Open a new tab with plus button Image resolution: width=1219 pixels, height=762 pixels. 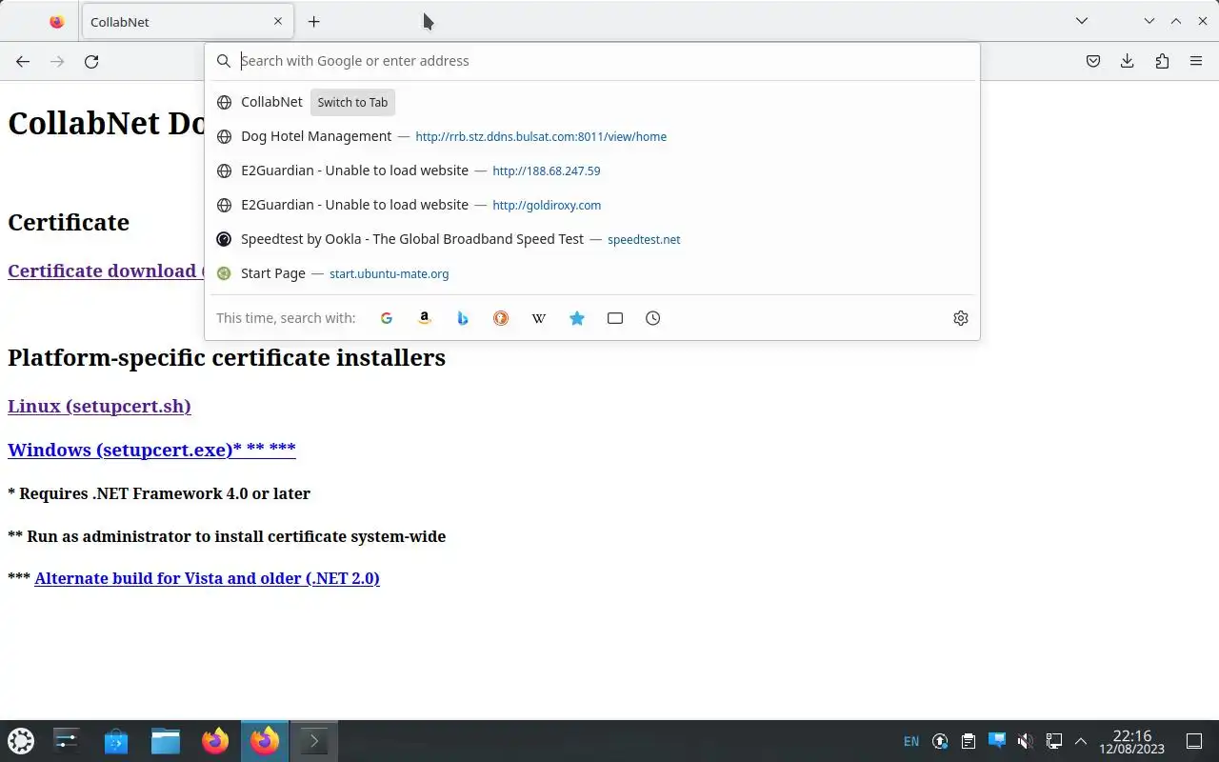pyautogui.click(x=313, y=21)
